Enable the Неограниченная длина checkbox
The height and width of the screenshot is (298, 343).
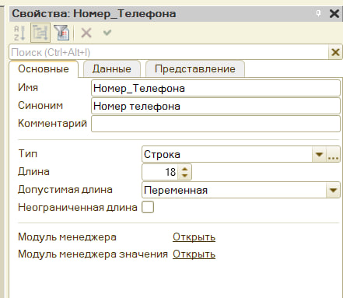(148, 207)
